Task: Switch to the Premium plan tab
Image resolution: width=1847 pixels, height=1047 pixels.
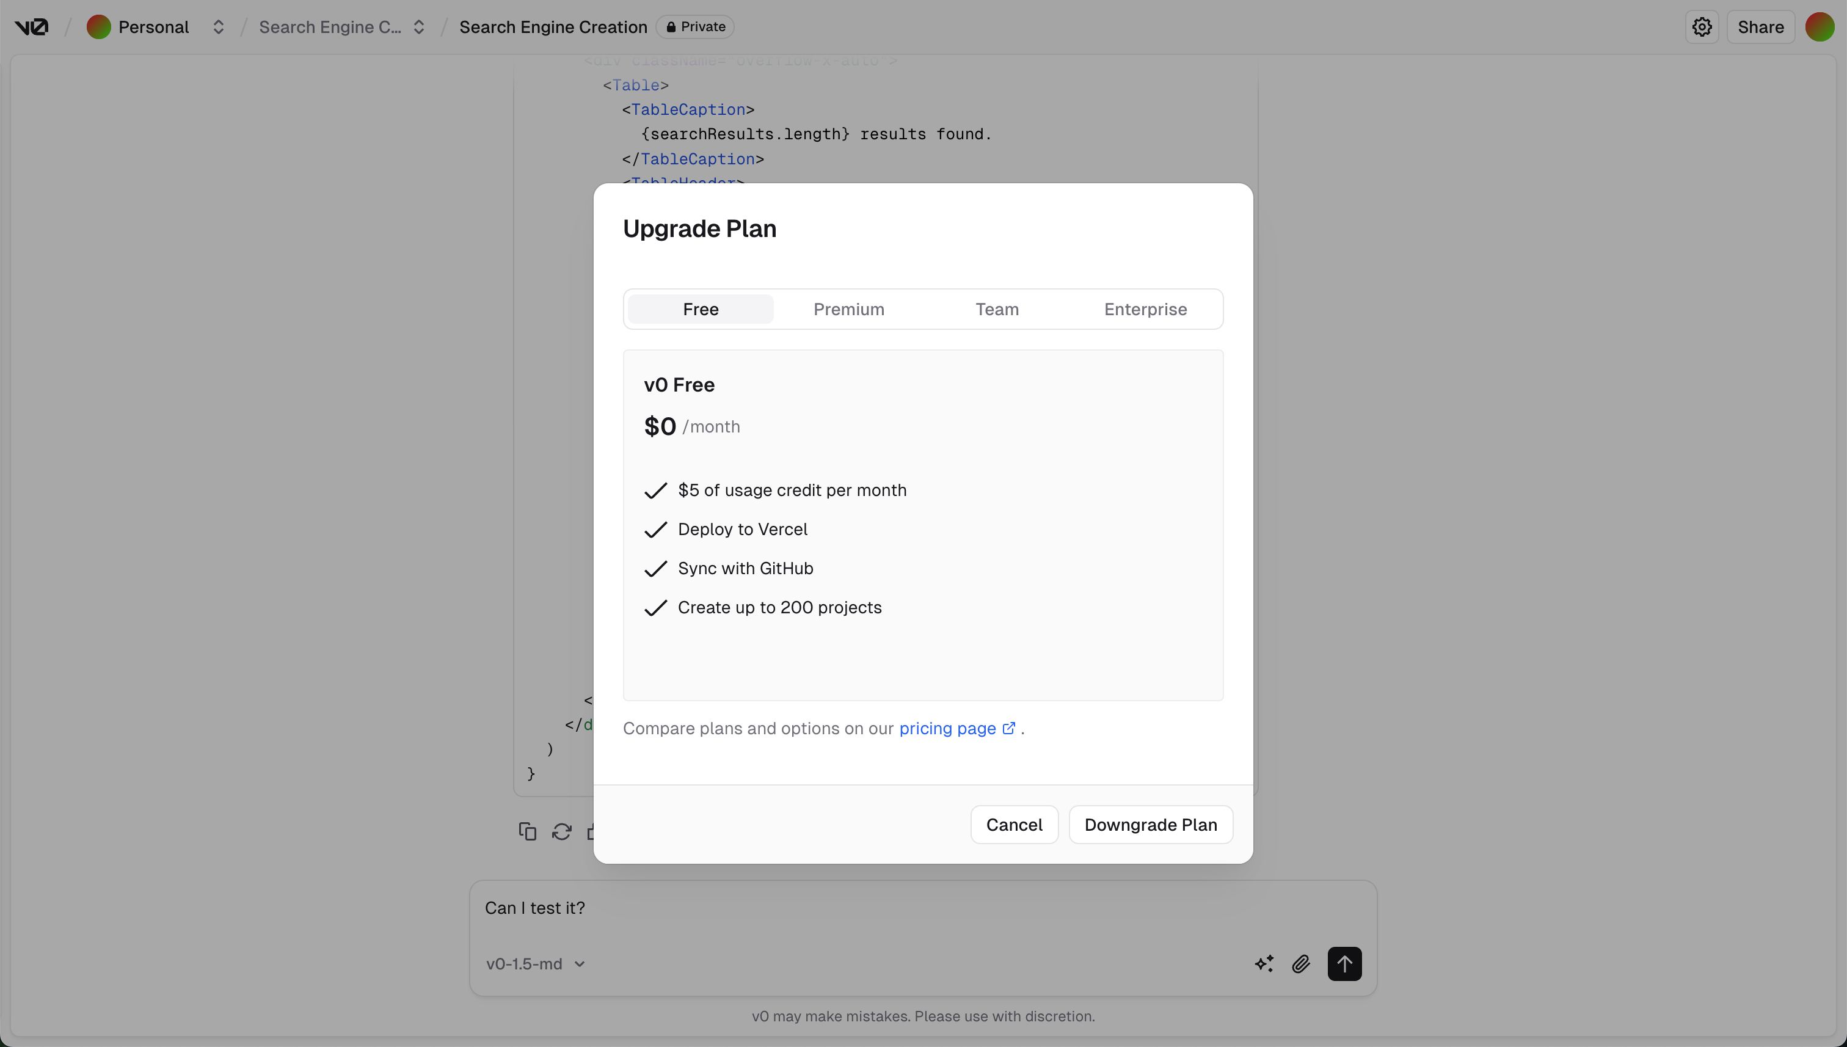Action: tap(848, 309)
